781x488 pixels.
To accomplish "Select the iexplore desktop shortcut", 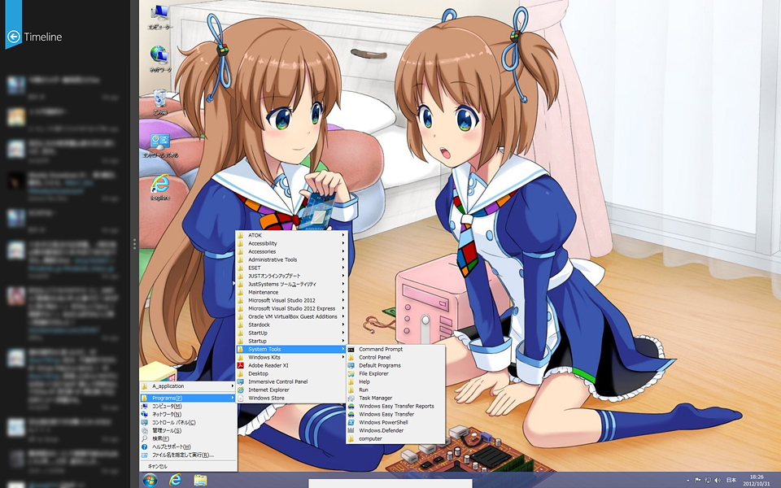I will point(160,187).
